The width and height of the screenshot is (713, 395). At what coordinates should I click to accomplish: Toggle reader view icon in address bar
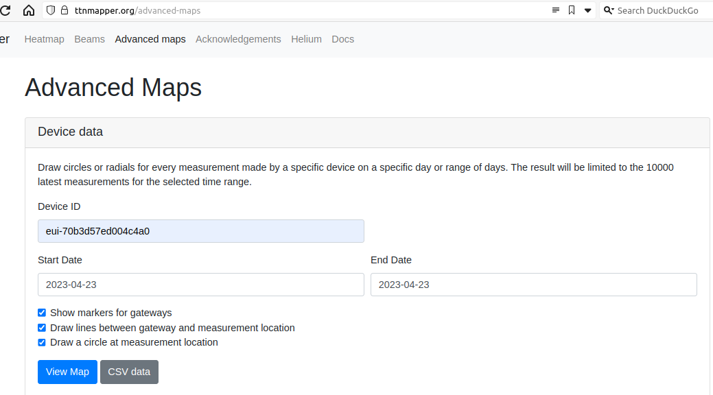[x=556, y=10]
